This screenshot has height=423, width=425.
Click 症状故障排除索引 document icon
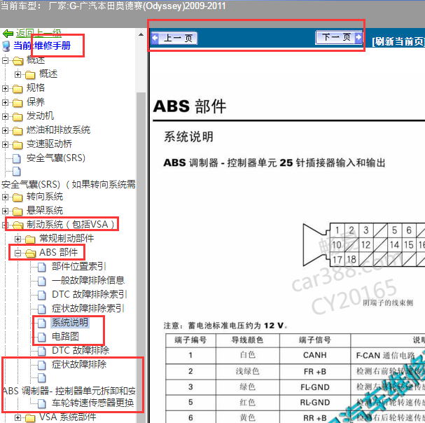42,309
